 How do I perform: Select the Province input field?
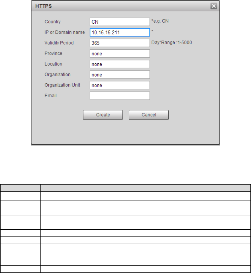click(x=120, y=53)
